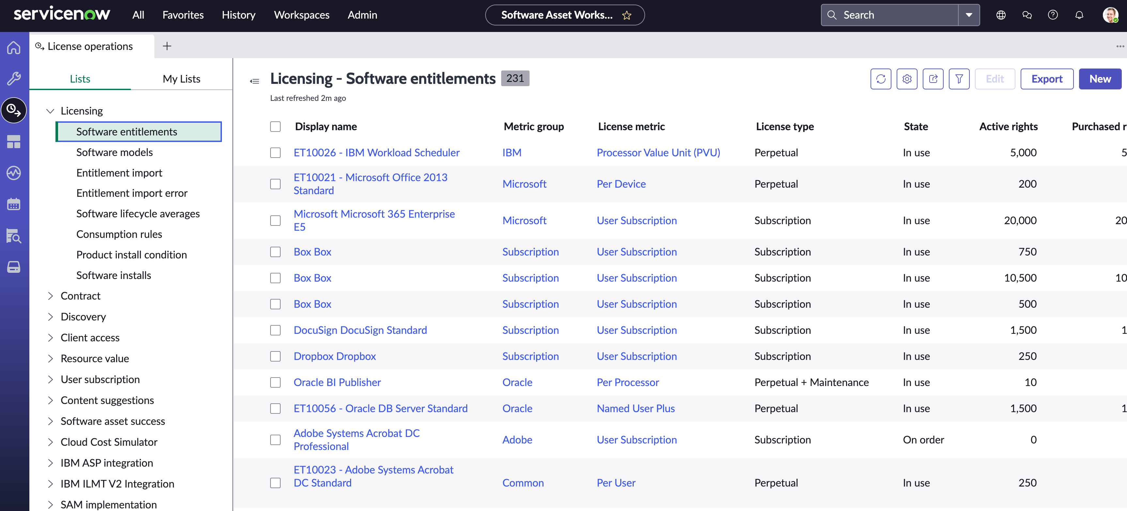Click the share list icon
This screenshot has height=511, width=1127.
point(933,79)
